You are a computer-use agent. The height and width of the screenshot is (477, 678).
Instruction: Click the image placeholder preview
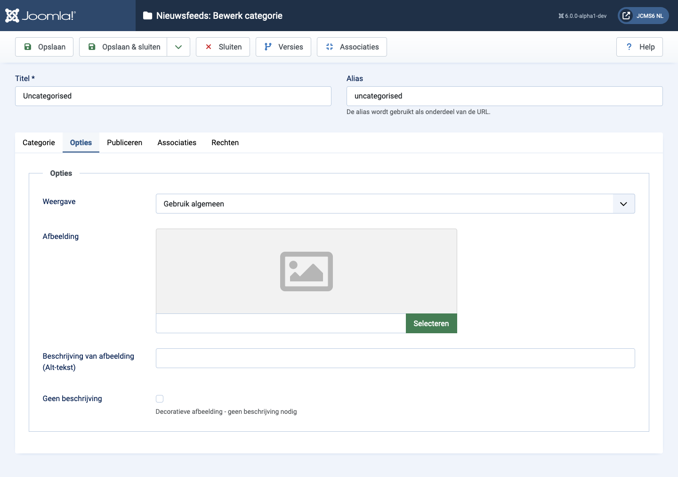307,271
